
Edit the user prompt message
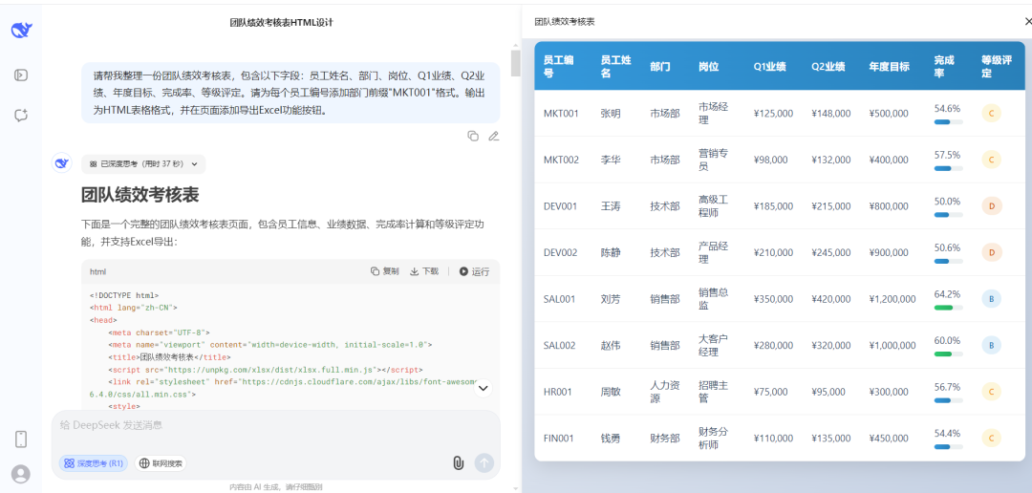[494, 137]
